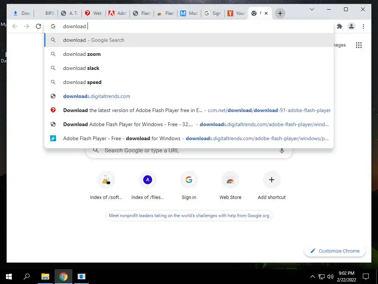Screen dimensions: 378x284
Task: Open Chrome's three-dot menu
Action: point(363,26)
